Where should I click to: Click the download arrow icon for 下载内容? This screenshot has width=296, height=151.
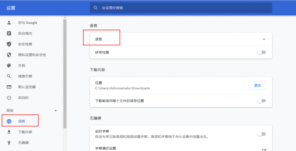[x=9, y=132]
